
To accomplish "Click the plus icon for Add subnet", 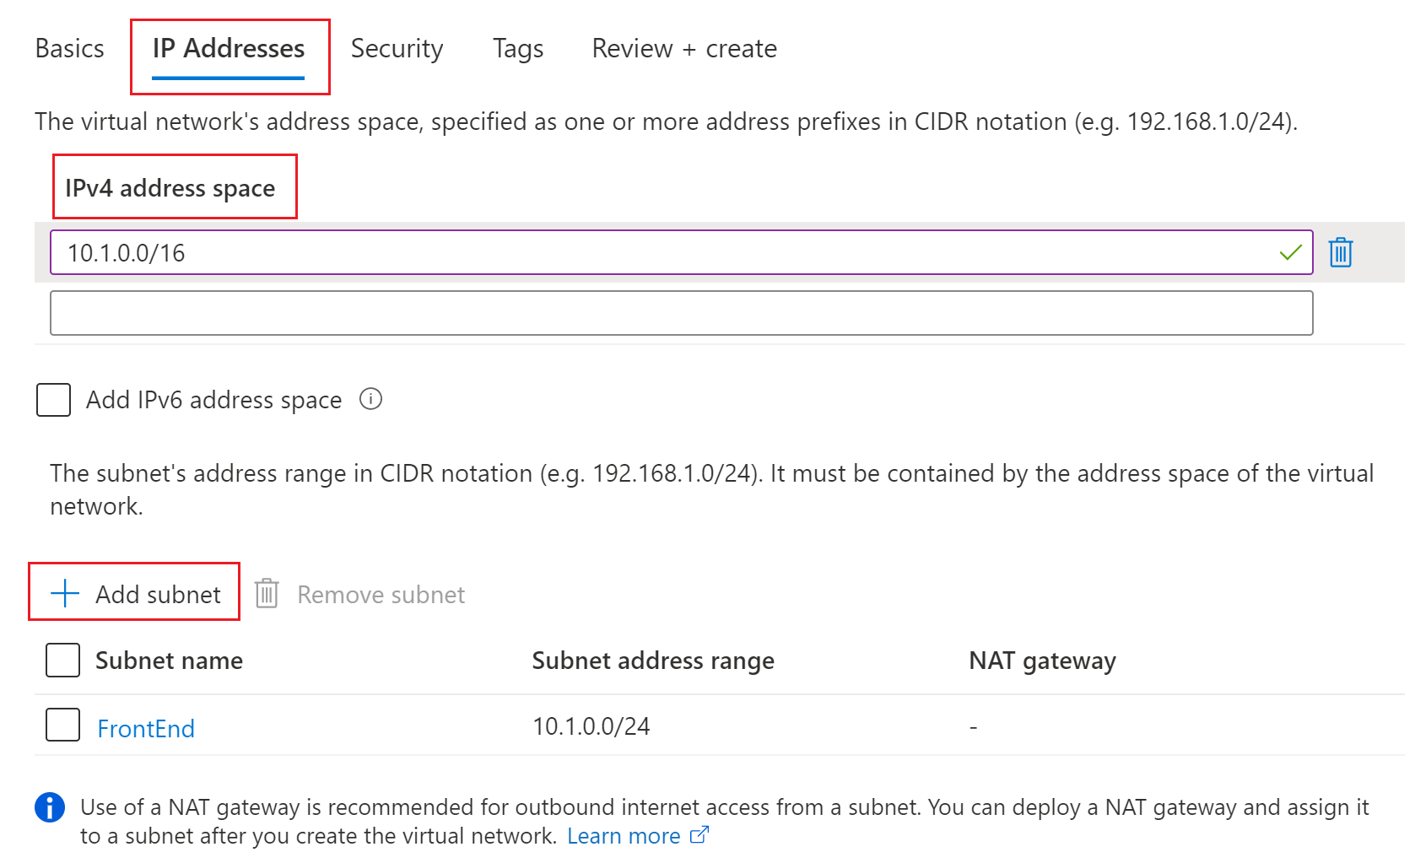I will (x=65, y=594).
